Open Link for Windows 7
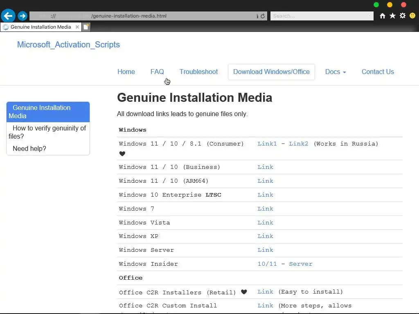The width and height of the screenshot is (419, 314). tap(265, 209)
